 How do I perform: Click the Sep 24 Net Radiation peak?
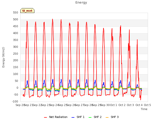pyautogui.click(x=52, y=19)
